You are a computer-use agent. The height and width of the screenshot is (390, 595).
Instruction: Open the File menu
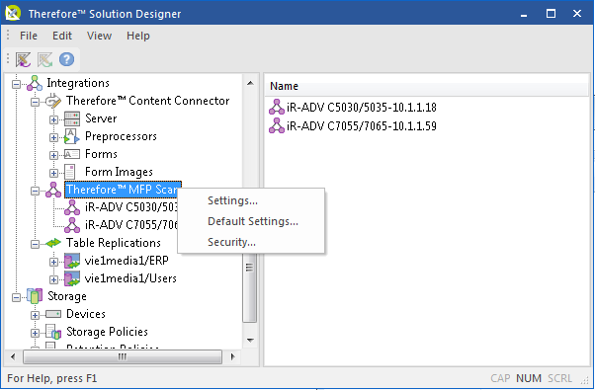(29, 36)
